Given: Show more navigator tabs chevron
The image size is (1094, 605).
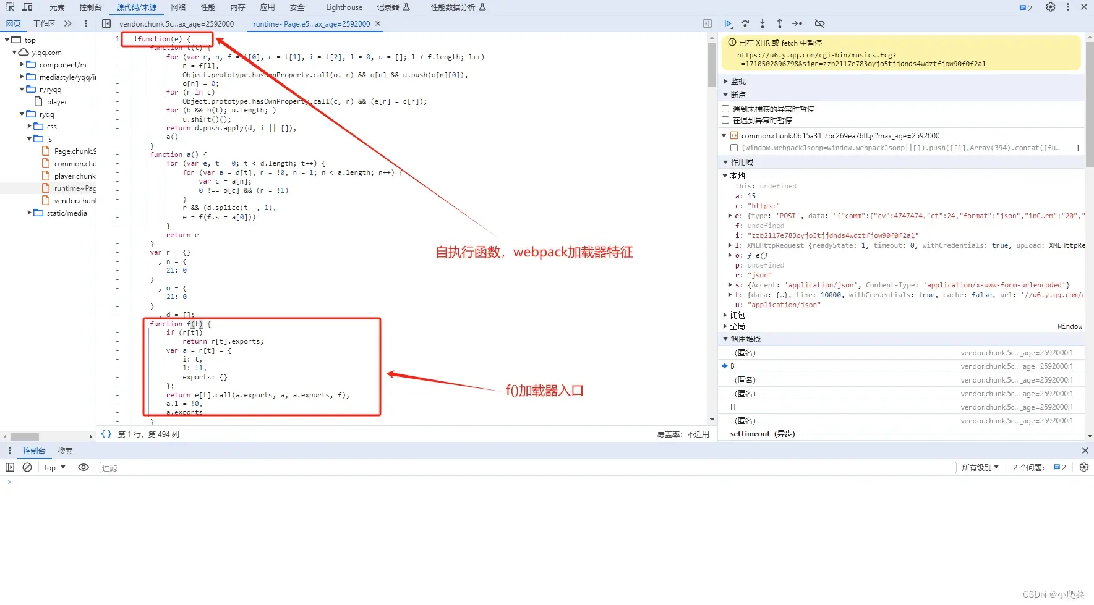Looking at the screenshot, I should click(x=68, y=23).
